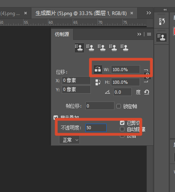
Task: Enable the 自动隐藏 auto hide checkbox
Action: pos(122,129)
